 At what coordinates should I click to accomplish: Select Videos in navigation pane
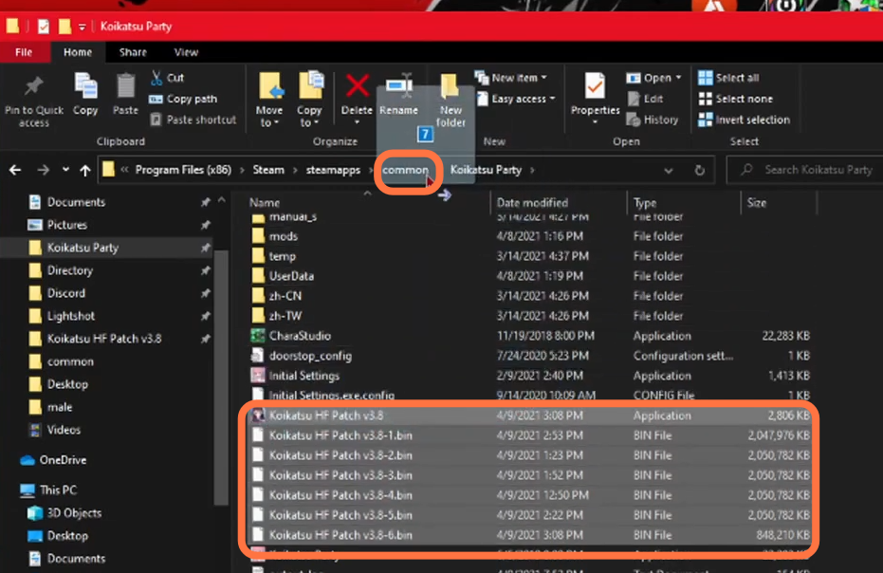point(63,430)
